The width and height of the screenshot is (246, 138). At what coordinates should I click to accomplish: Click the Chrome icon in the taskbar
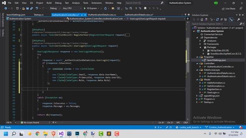[38, 134]
